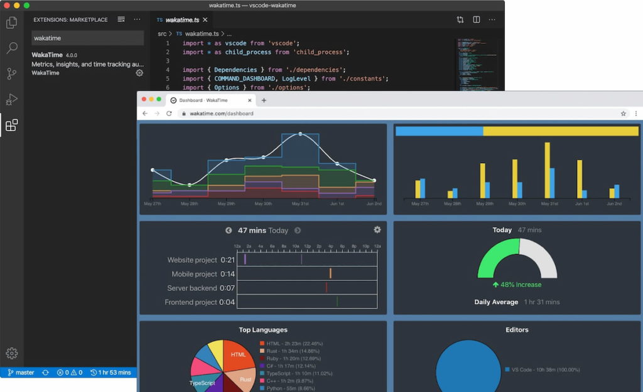Bookmark the dashboard page with the star
This screenshot has height=392, width=643.
coord(623,114)
